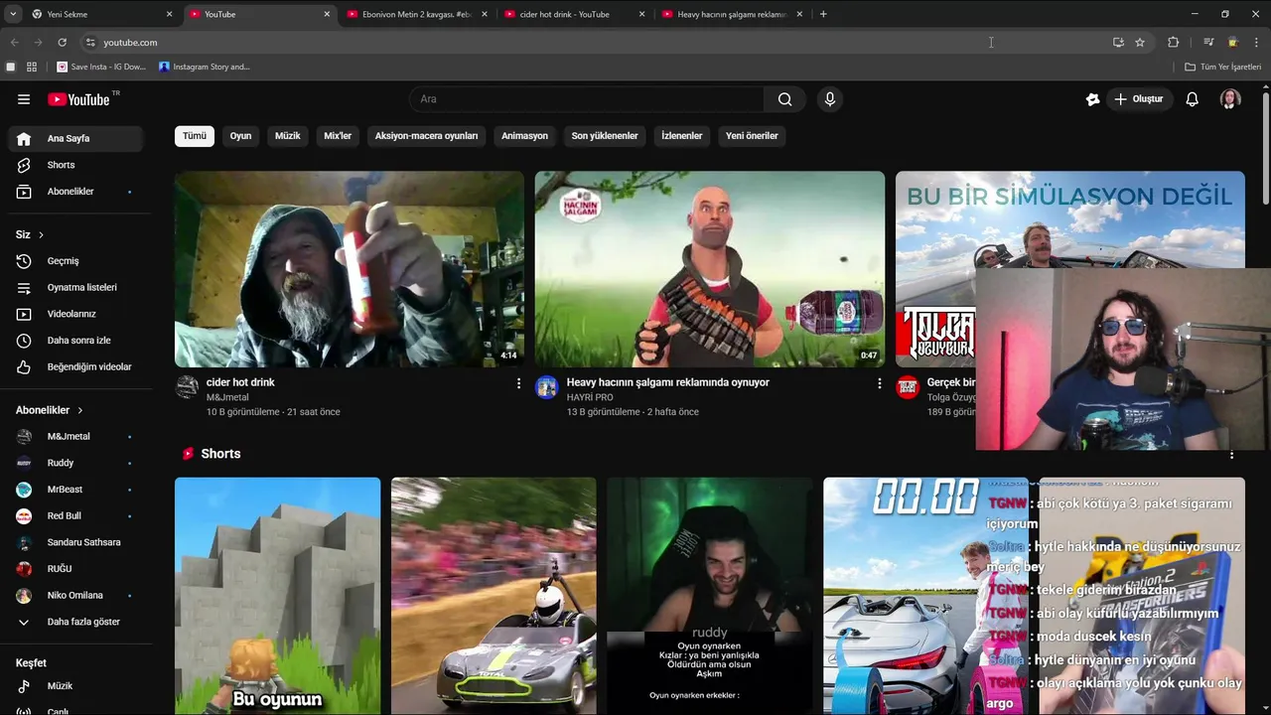The width and height of the screenshot is (1271, 715).
Task: Open Instagram Story bookmark
Action: [205, 67]
